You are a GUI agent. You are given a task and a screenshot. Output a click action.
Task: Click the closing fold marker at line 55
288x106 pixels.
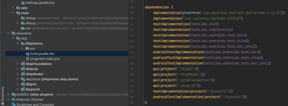pos(143,102)
